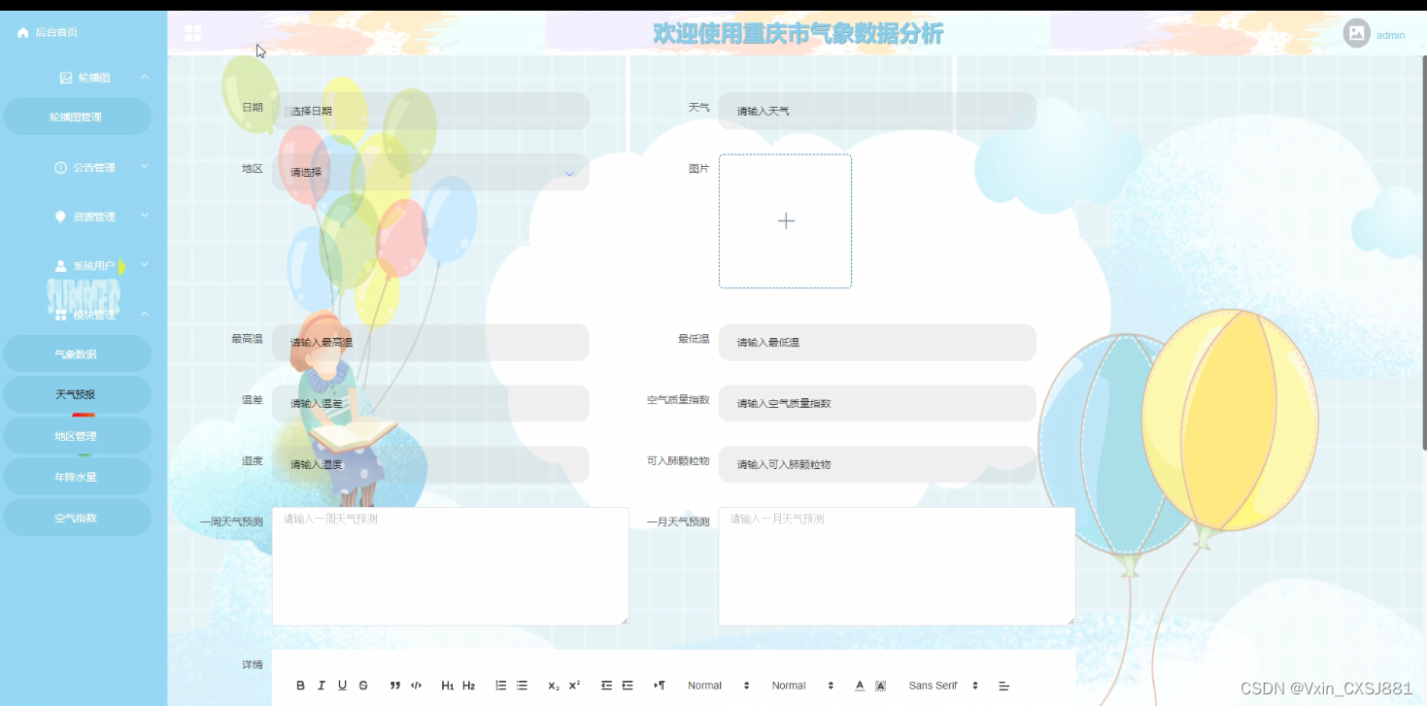Click the 日期 date picker field
The width and height of the screenshot is (1427, 706).
click(x=430, y=111)
